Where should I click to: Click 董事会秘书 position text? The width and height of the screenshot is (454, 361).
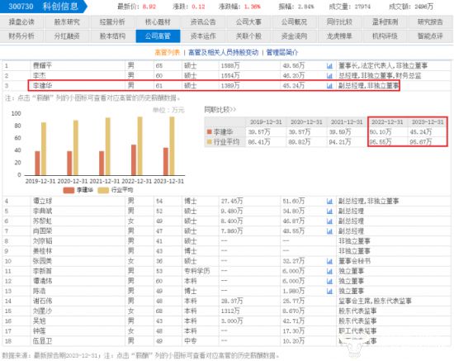(x=354, y=261)
